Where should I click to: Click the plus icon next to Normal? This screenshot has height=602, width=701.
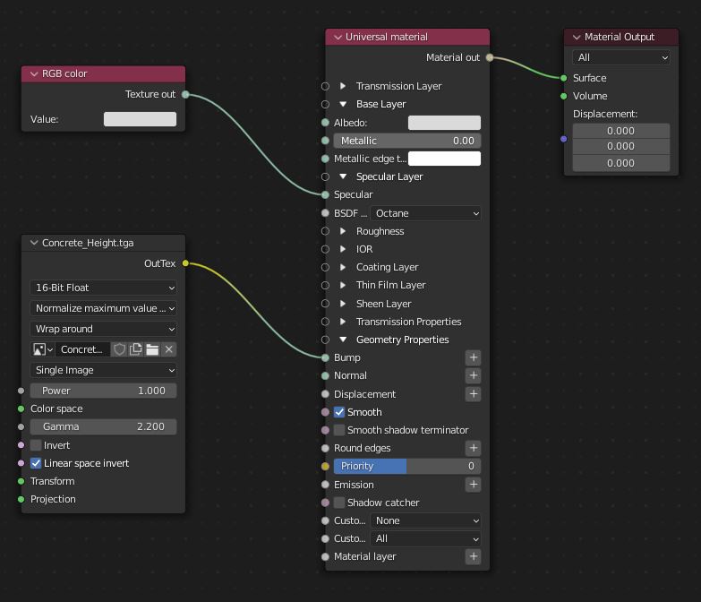click(x=473, y=375)
